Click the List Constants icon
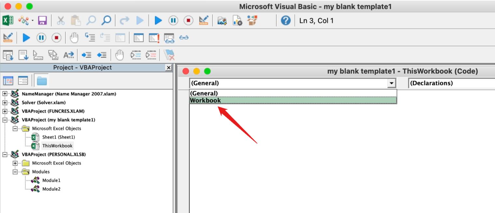This screenshot has height=213, width=495. point(23,55)
